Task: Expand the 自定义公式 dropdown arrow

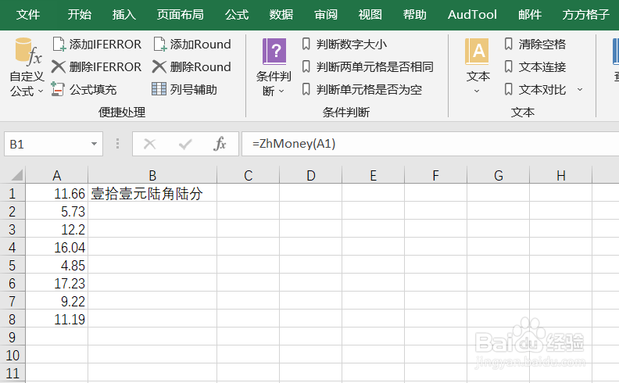Action: coord(41,91)
